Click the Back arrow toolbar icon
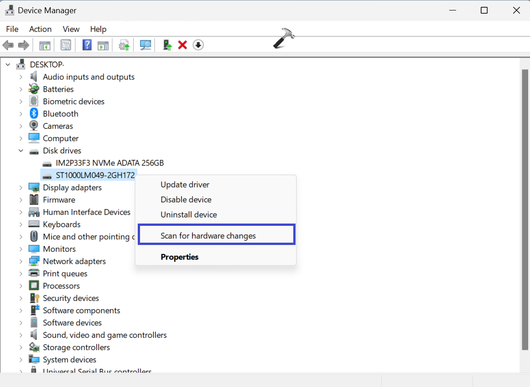530x387 pixels. coord(8,45)
